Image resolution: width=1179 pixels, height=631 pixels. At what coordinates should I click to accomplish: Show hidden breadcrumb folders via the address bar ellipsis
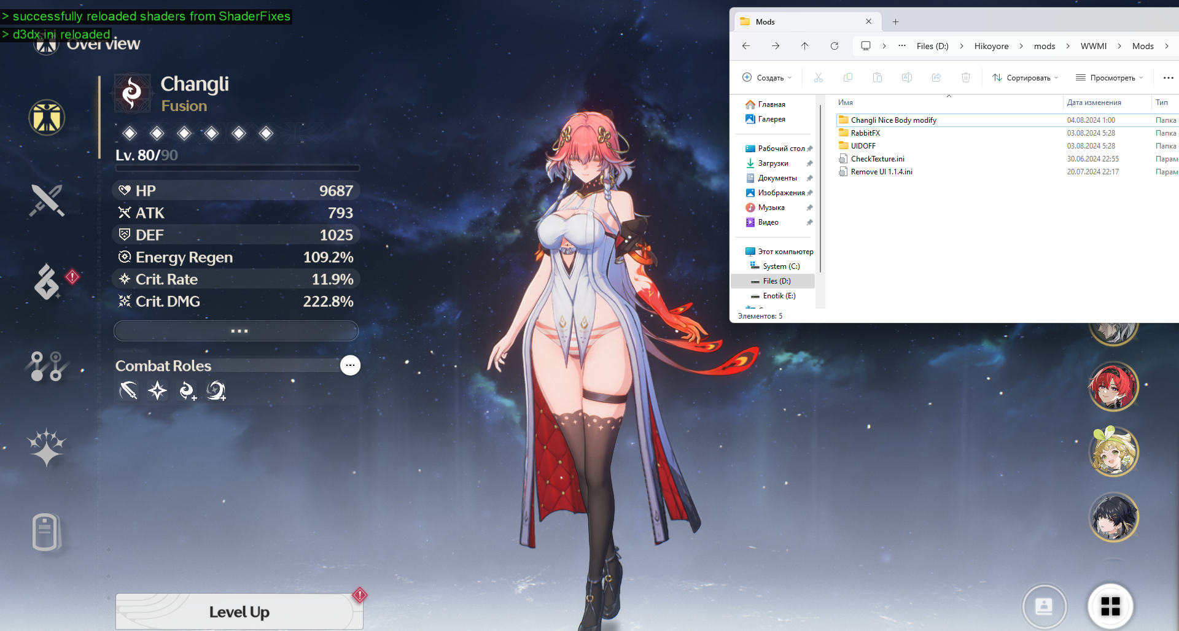[902, 46]
